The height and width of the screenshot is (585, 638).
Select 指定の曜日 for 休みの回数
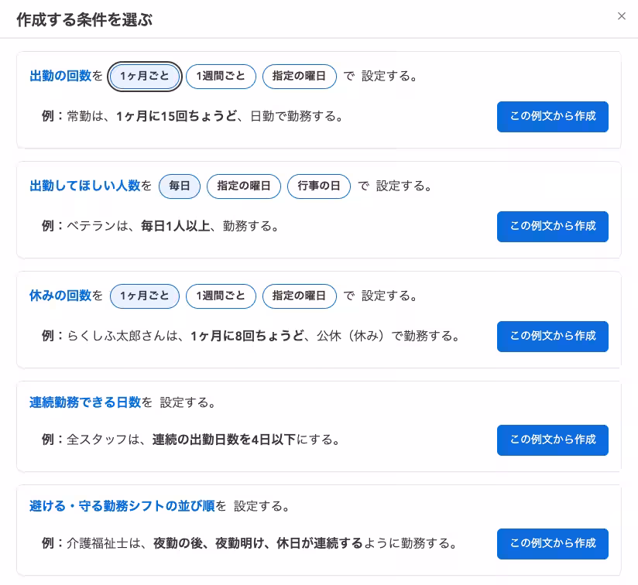pyautogui.click(x=299, y=296)
